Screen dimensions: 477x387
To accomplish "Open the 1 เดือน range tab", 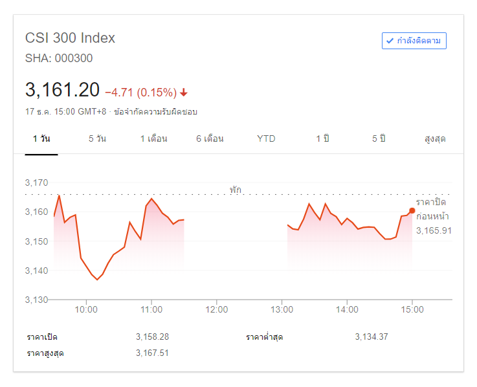I will click(154, 138).
